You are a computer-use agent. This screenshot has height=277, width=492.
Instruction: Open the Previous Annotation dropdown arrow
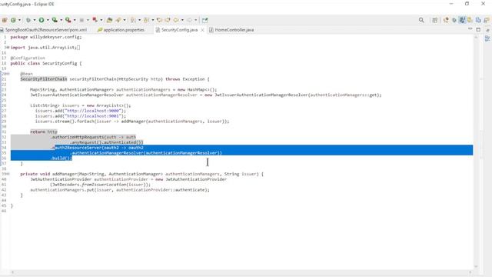[152, 20]
